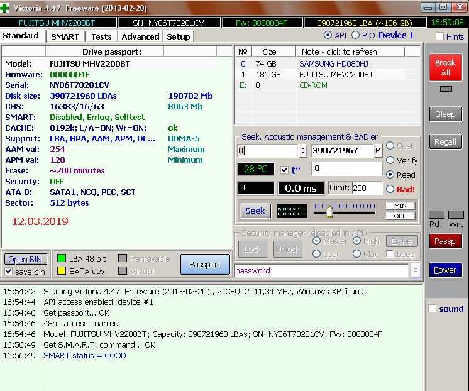469x391 pixels.
Task: Click the input field beside temperature checkbox
Action: [347, 168]
